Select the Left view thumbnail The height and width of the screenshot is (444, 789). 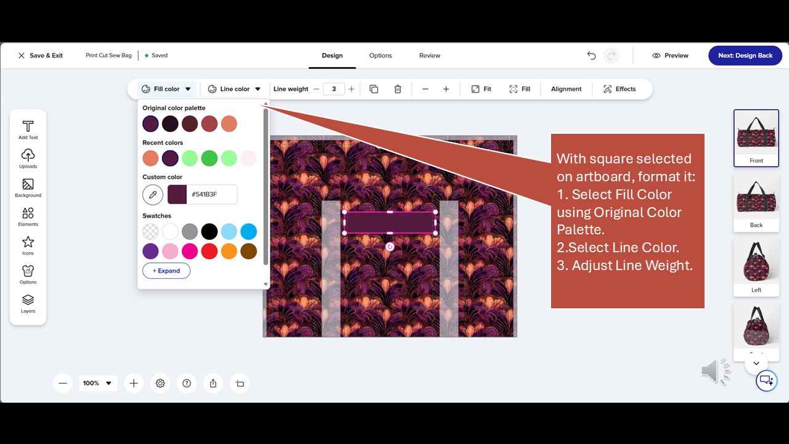click(x=756, y=268)
